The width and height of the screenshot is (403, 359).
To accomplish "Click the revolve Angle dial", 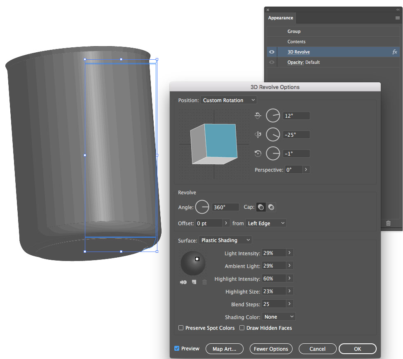I will click(x=202, y=207).
